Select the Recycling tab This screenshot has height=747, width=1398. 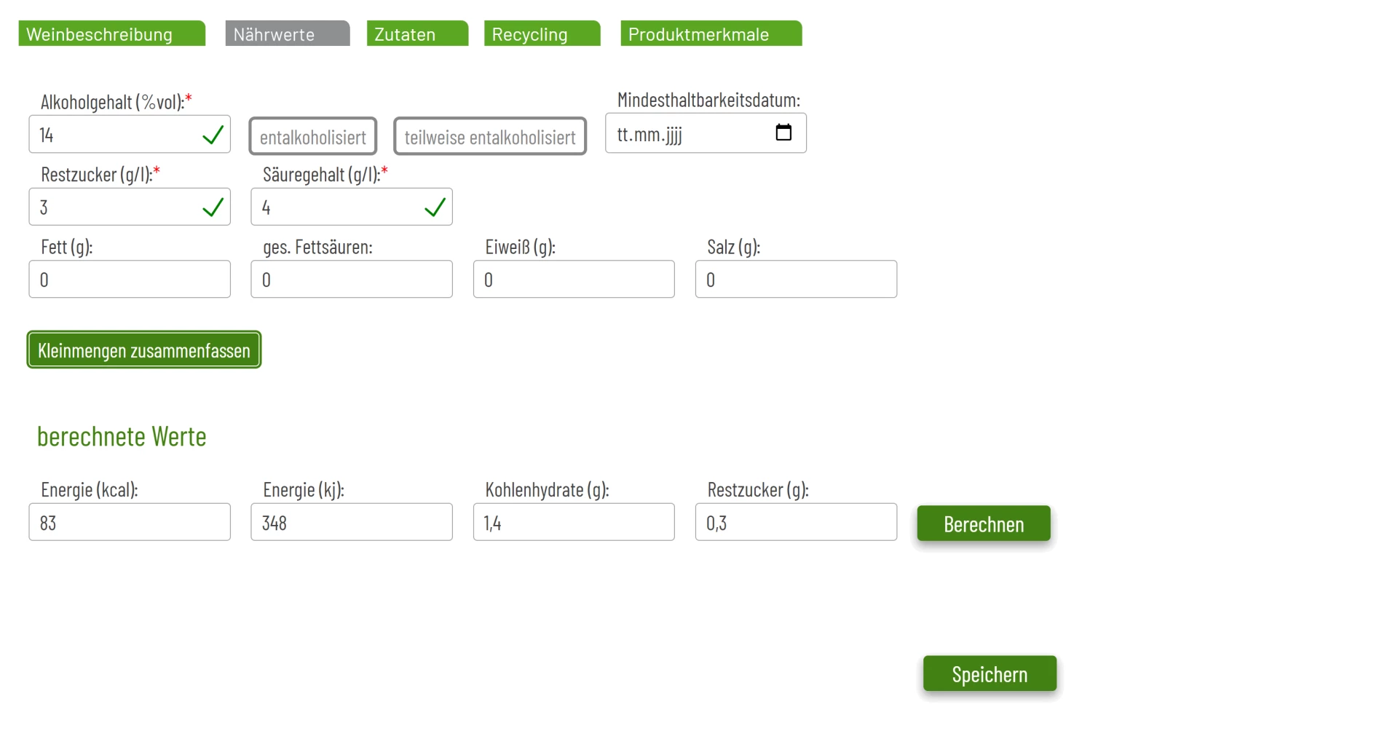[x=542, y=34]
